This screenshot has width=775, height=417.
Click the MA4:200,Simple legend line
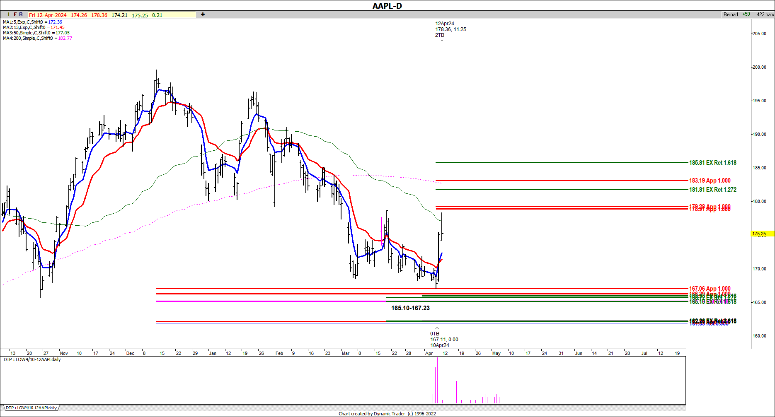[37, 38]
